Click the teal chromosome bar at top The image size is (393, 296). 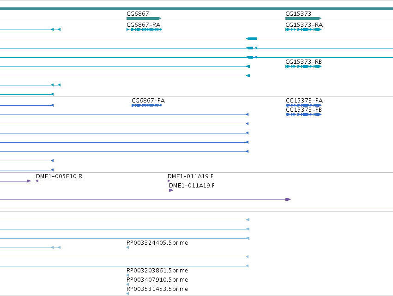[197, 9]
